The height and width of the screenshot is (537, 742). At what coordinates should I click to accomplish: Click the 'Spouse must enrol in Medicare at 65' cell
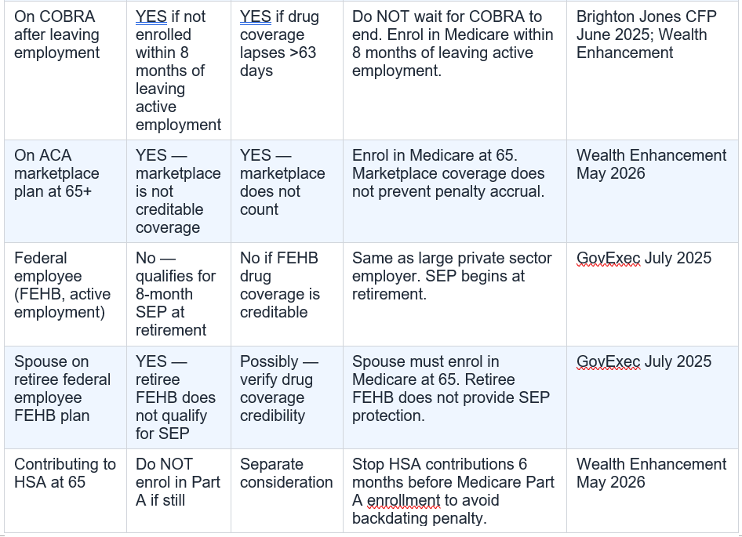coord(455,397)
